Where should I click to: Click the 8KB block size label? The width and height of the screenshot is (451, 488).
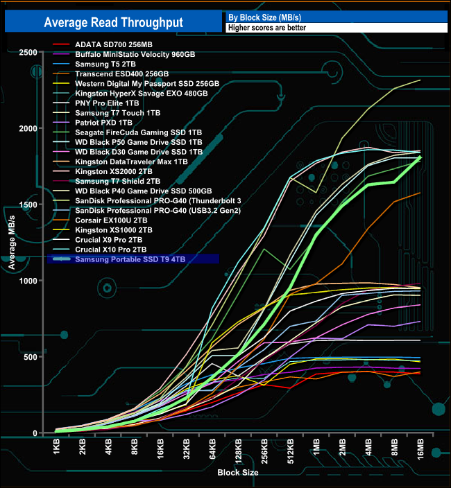click(x=134, y=447)
